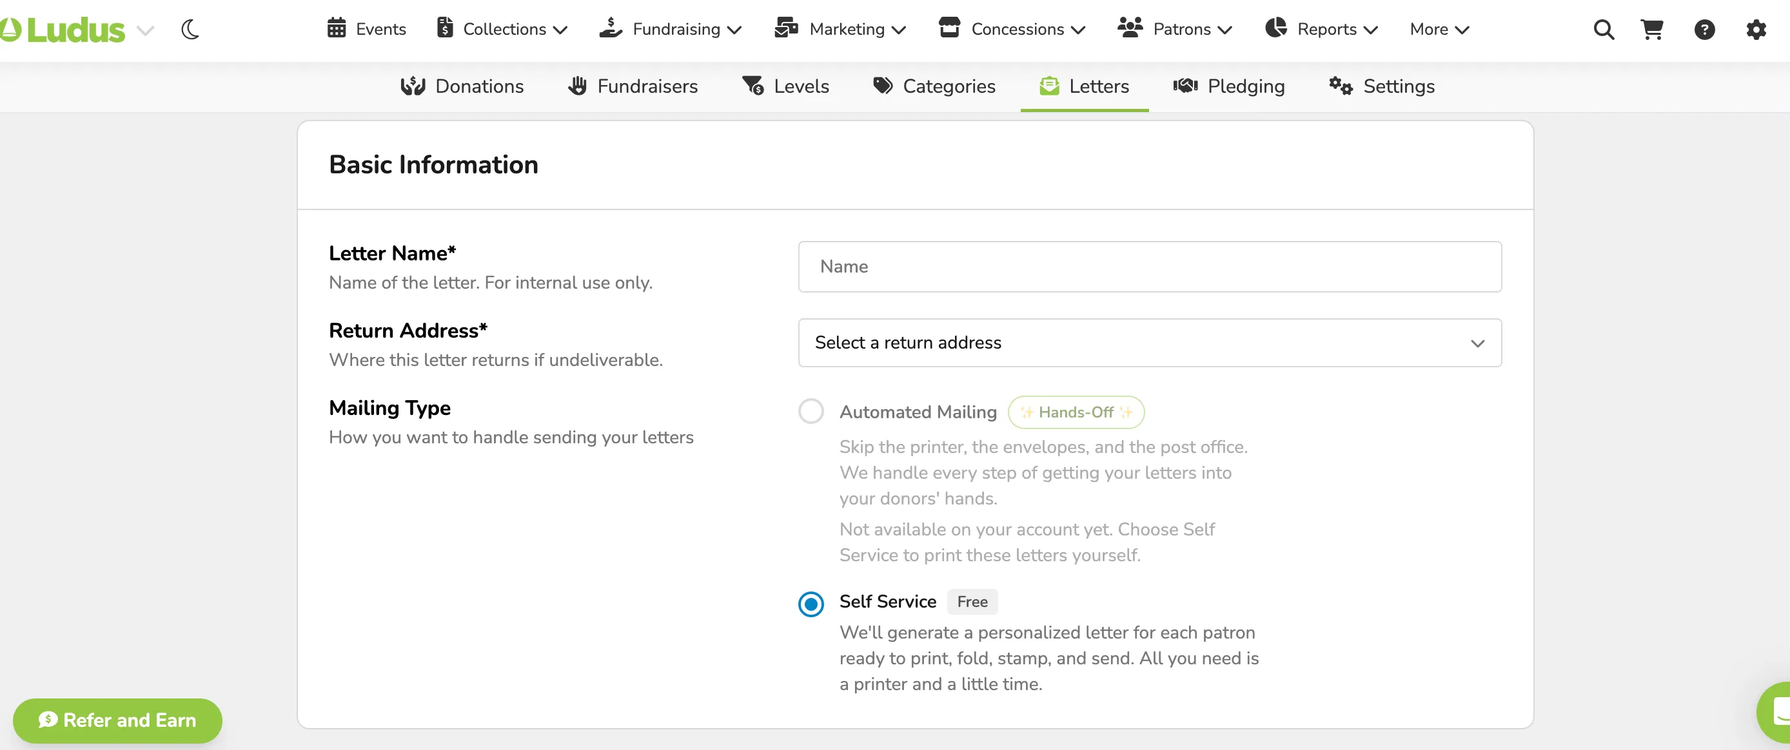The image size is (1790, 750).
Task: Click the Events calendar icon
Action: (337, 28)
